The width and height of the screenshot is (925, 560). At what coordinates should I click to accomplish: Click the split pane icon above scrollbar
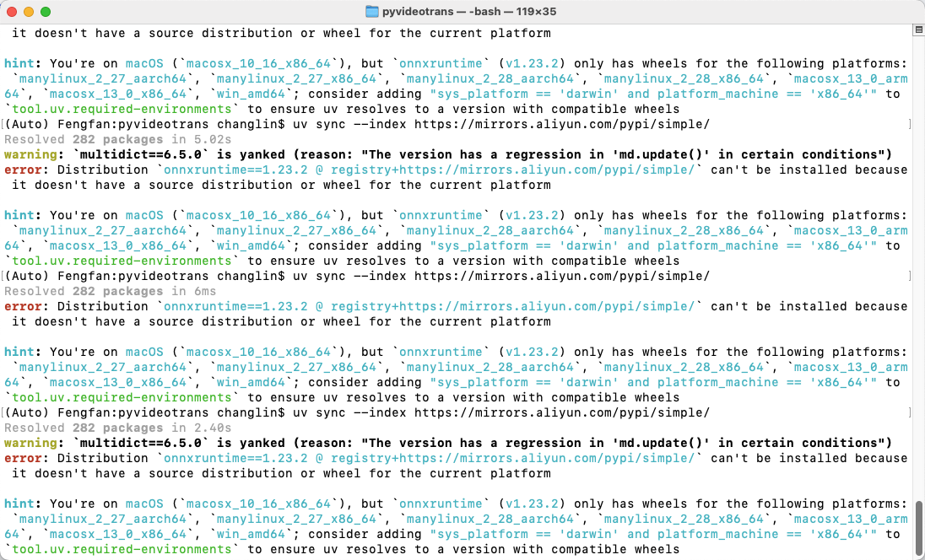click(918, 30)
